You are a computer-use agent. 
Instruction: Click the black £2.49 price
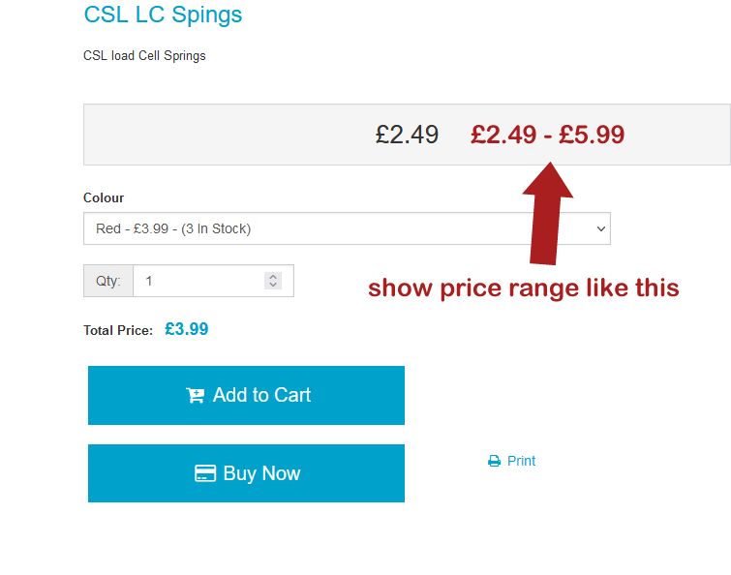tap(407, 135)
